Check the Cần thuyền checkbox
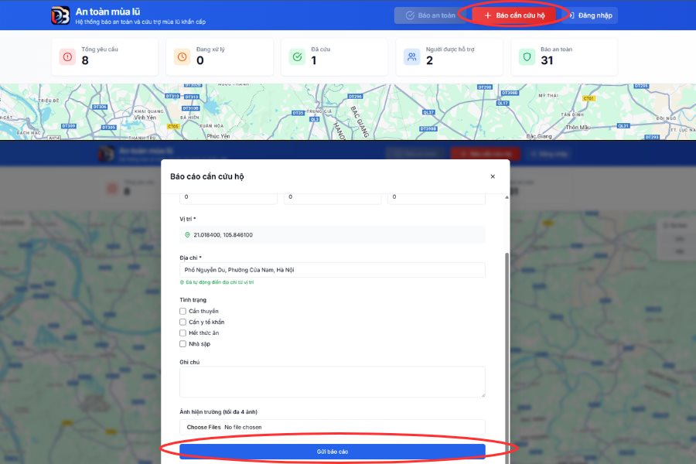 click(183, 311)
